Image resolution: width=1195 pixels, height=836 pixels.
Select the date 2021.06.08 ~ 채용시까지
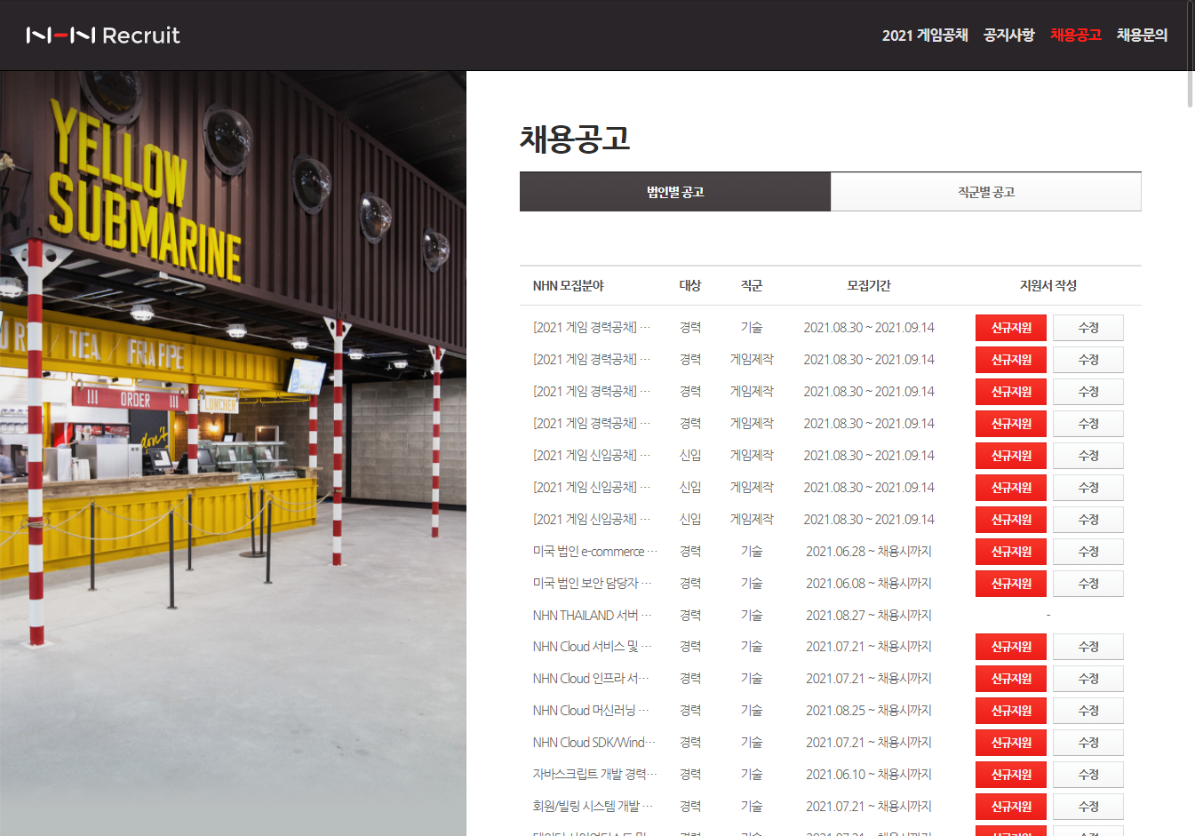coord(869,584)
